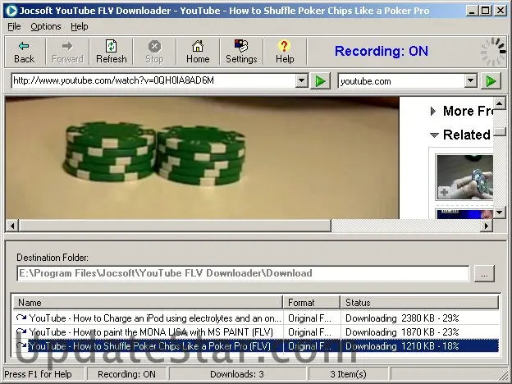Image resolution: width=512 pixels, height=384 pixels.
Task: Open the related video thumbnail with hand
Action: click(x=464, y=177)
